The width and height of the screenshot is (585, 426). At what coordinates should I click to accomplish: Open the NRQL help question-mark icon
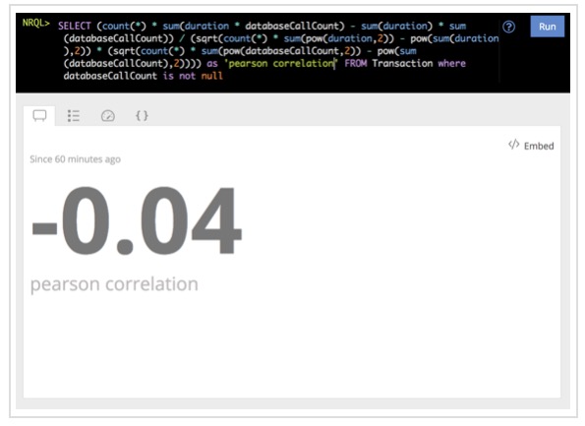508,27
